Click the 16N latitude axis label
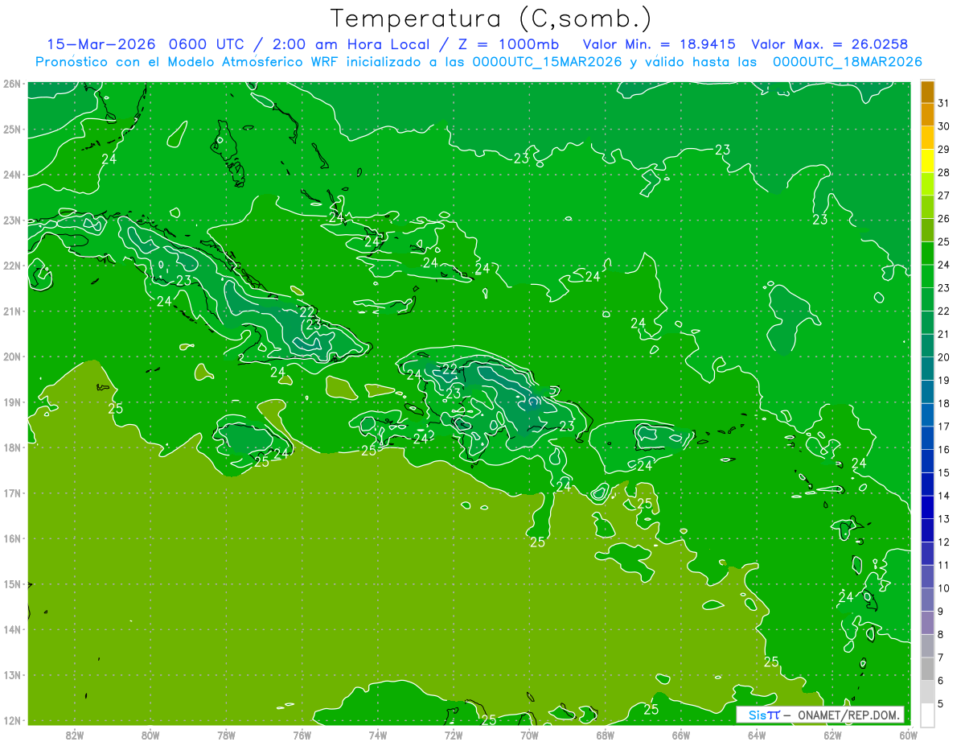965x746 pixels. point(12,538)
